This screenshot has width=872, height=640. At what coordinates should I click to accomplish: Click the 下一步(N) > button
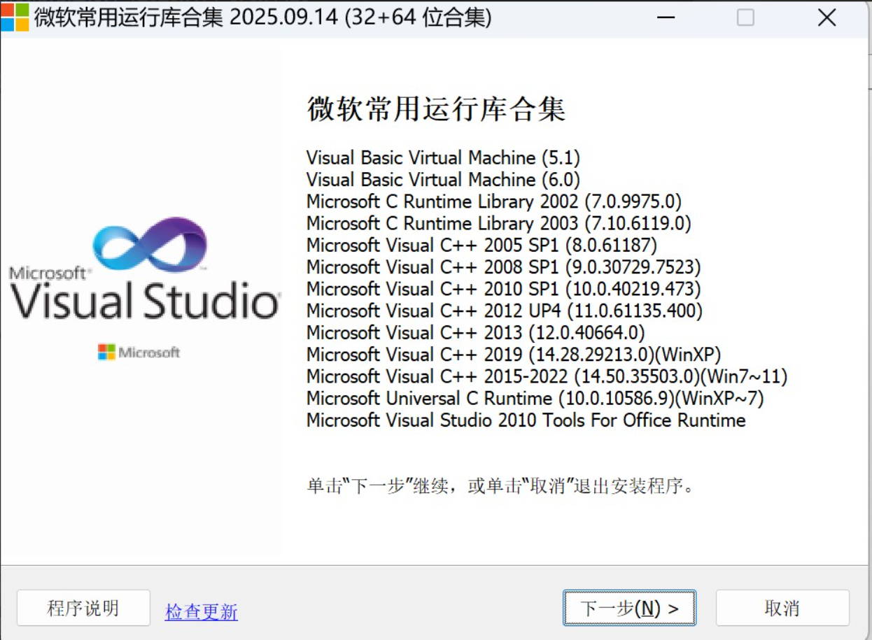point(629,608)
